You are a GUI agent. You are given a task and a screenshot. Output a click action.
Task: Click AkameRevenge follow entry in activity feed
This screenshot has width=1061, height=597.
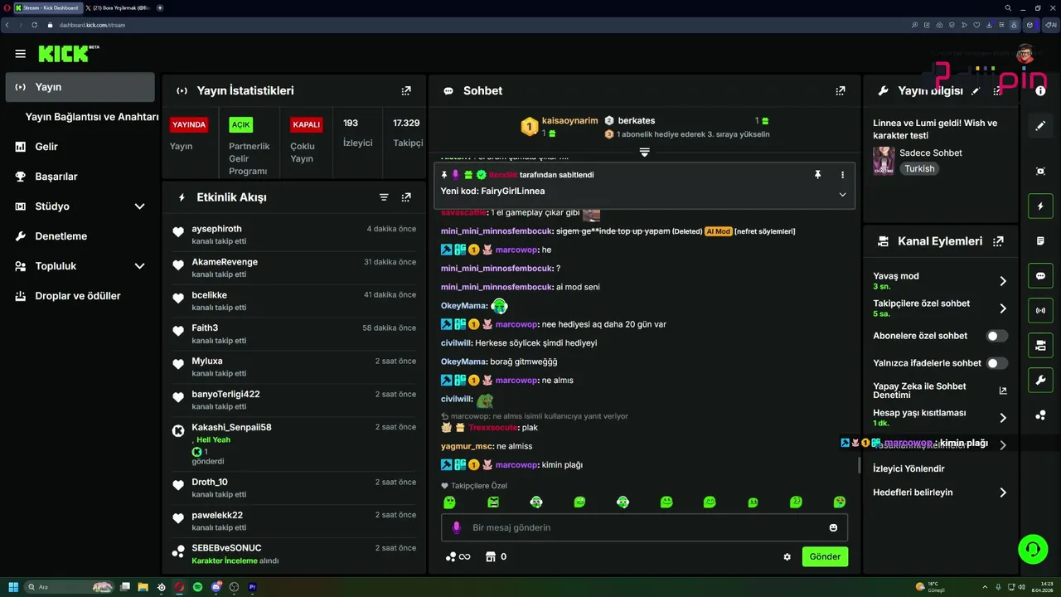point(293,267)
